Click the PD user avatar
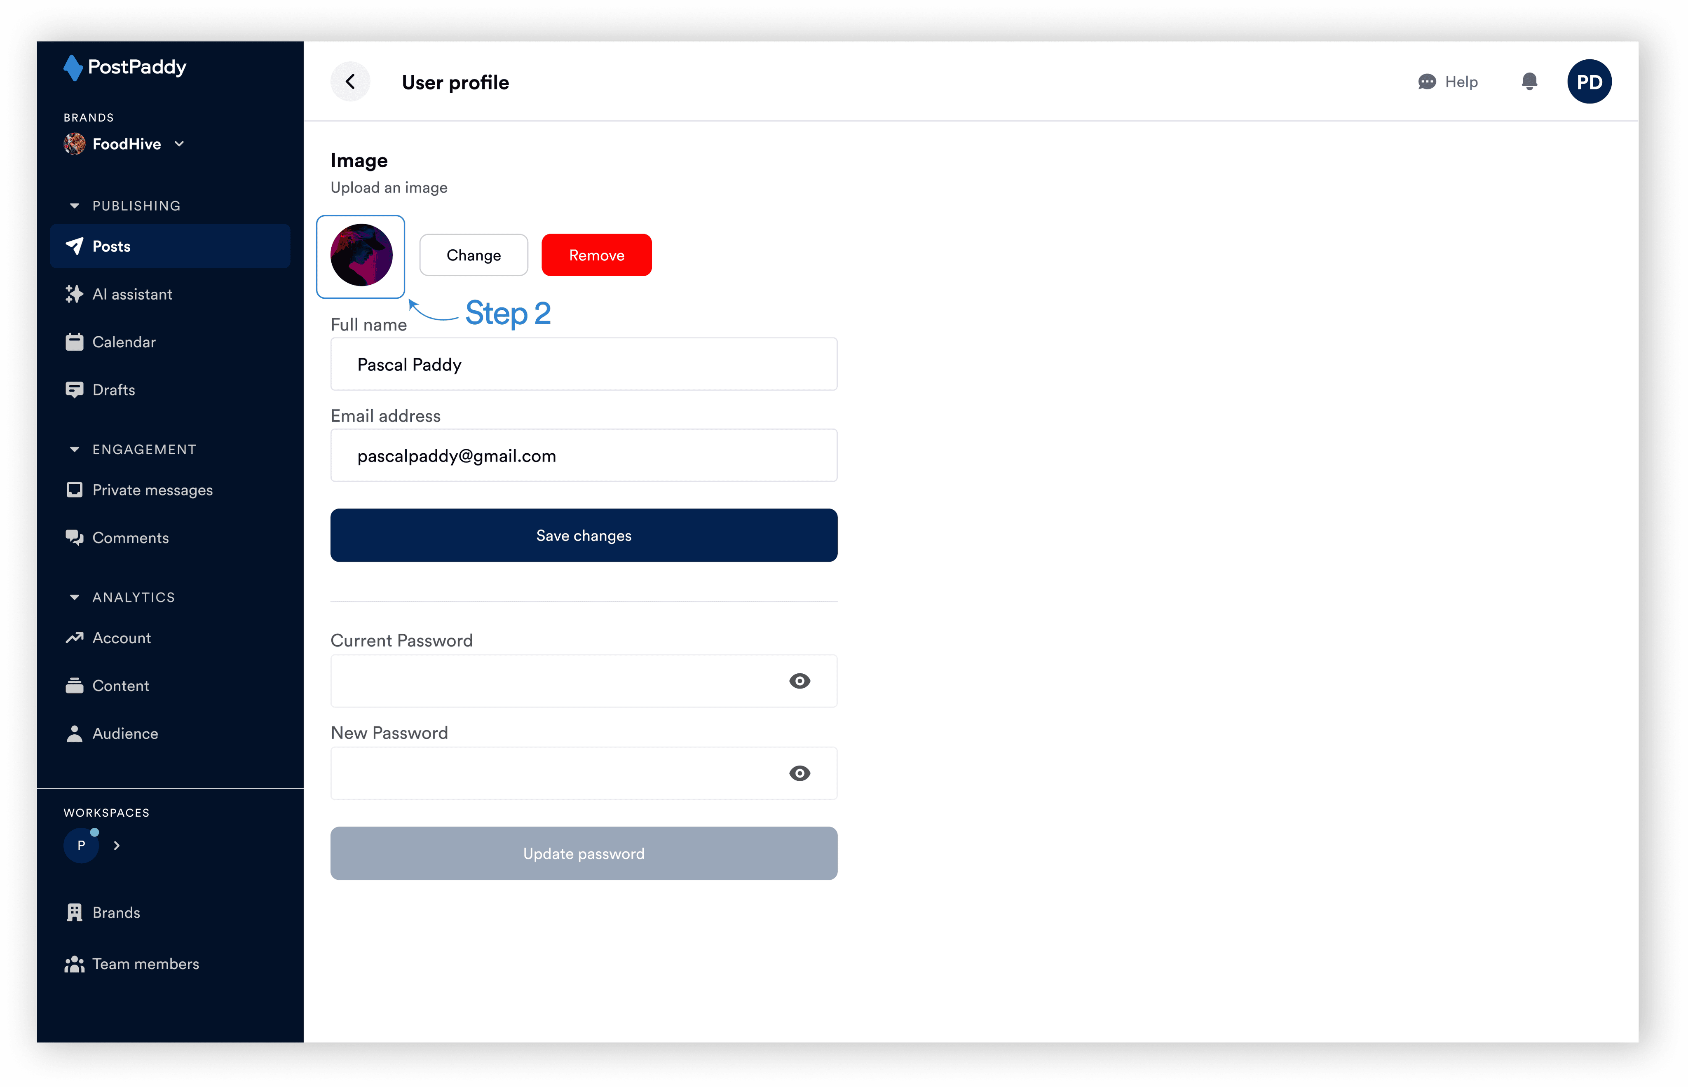1688x1087 pixels. point(1589,82)
